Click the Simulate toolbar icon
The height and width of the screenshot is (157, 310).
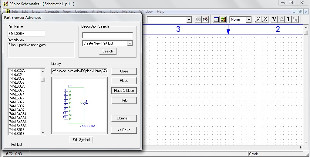click(224, 19)
